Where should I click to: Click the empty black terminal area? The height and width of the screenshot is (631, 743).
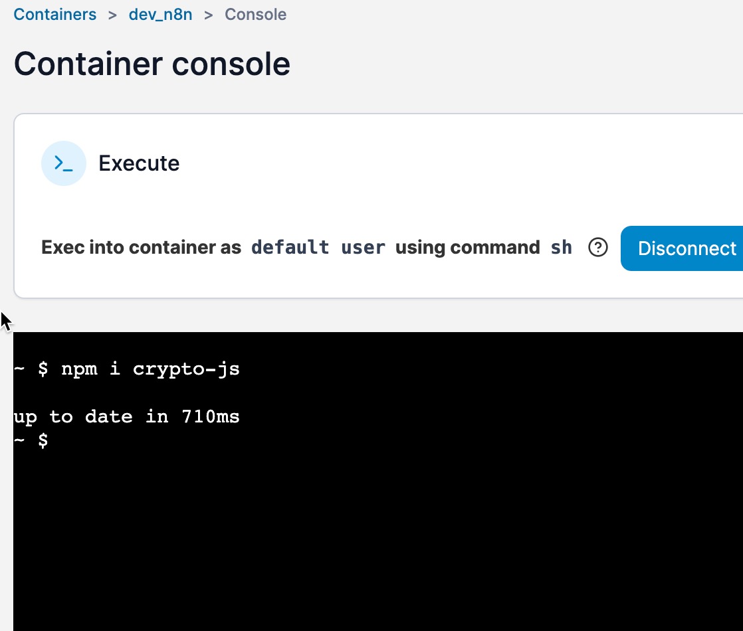coord(379,535)
